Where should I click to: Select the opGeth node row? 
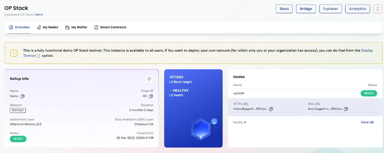click(305, 93)
